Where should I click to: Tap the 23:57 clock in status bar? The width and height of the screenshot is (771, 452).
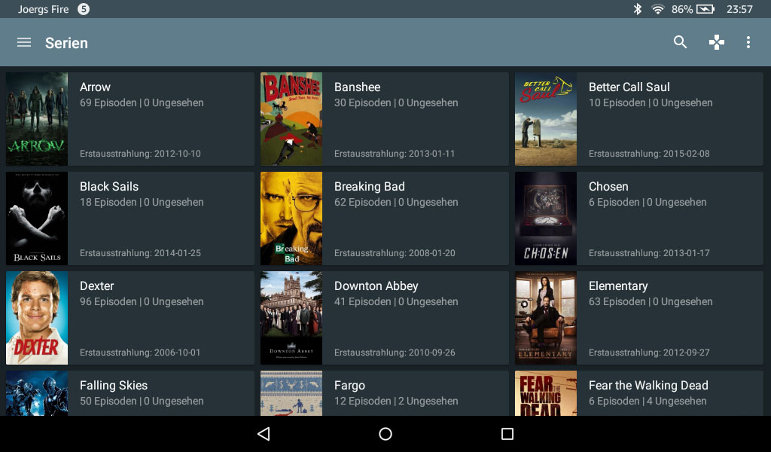[x=739, y=9]
